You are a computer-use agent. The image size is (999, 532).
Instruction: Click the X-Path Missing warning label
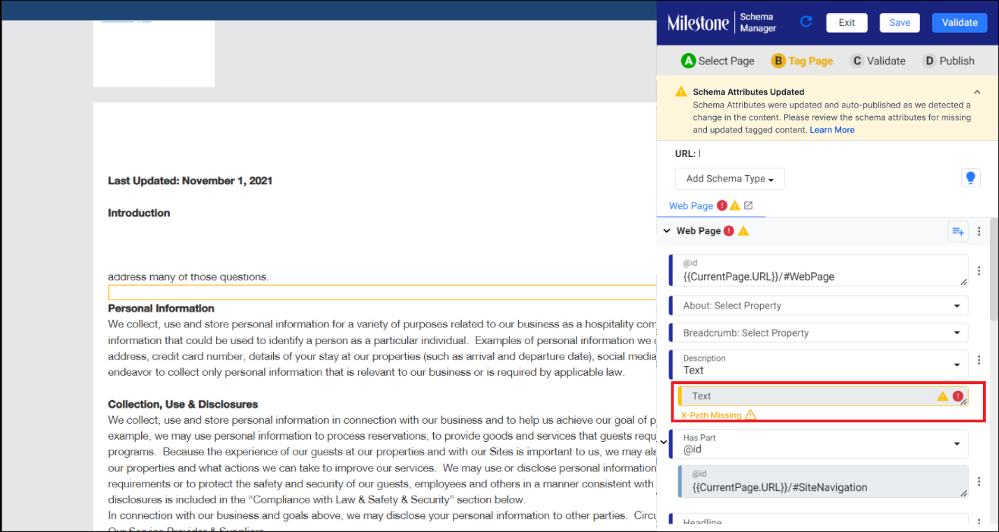(718, 415)
